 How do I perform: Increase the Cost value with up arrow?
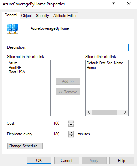[71, 122]
